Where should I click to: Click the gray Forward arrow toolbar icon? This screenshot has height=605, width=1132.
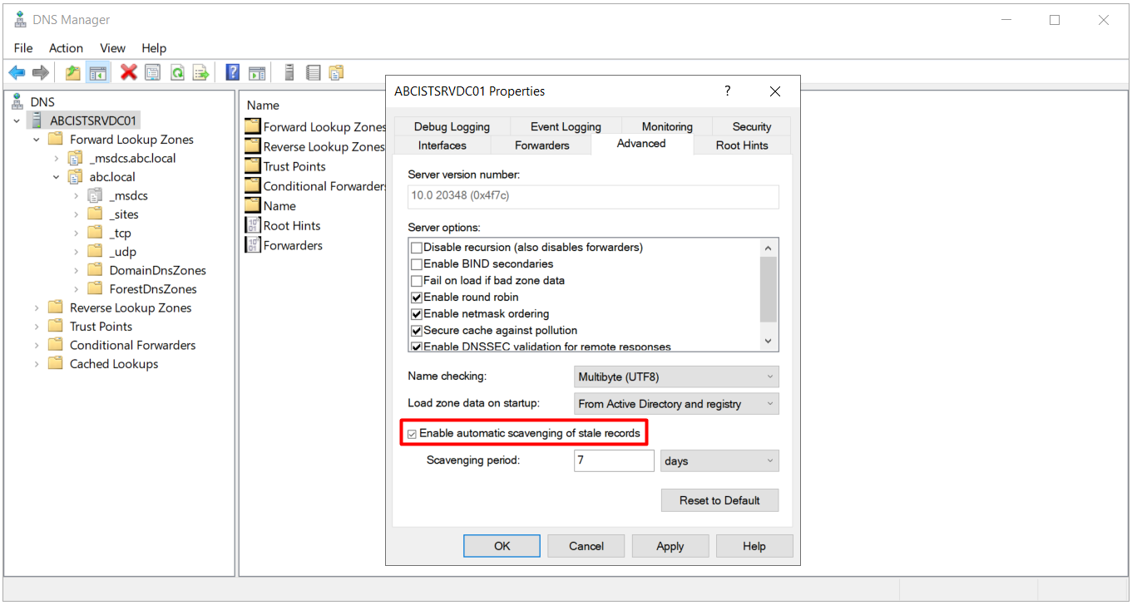tap(40, 72)
